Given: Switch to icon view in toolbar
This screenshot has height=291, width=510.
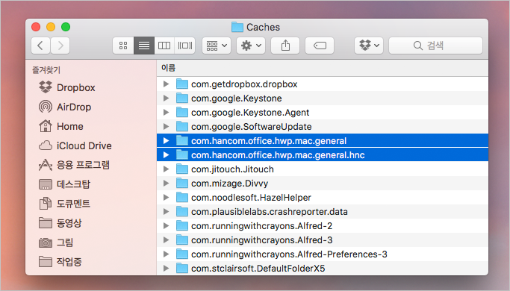Looking at the screenshot, I should [123, 46].
